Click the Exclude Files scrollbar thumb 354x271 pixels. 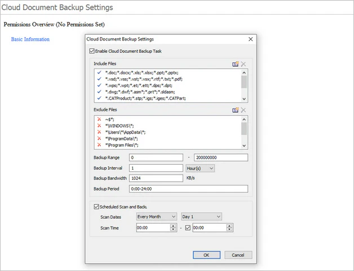(244, 129)
